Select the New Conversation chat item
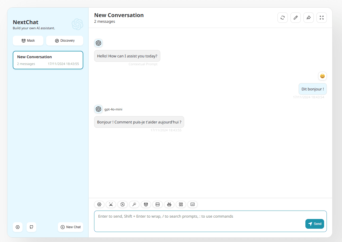 (48, 60)
